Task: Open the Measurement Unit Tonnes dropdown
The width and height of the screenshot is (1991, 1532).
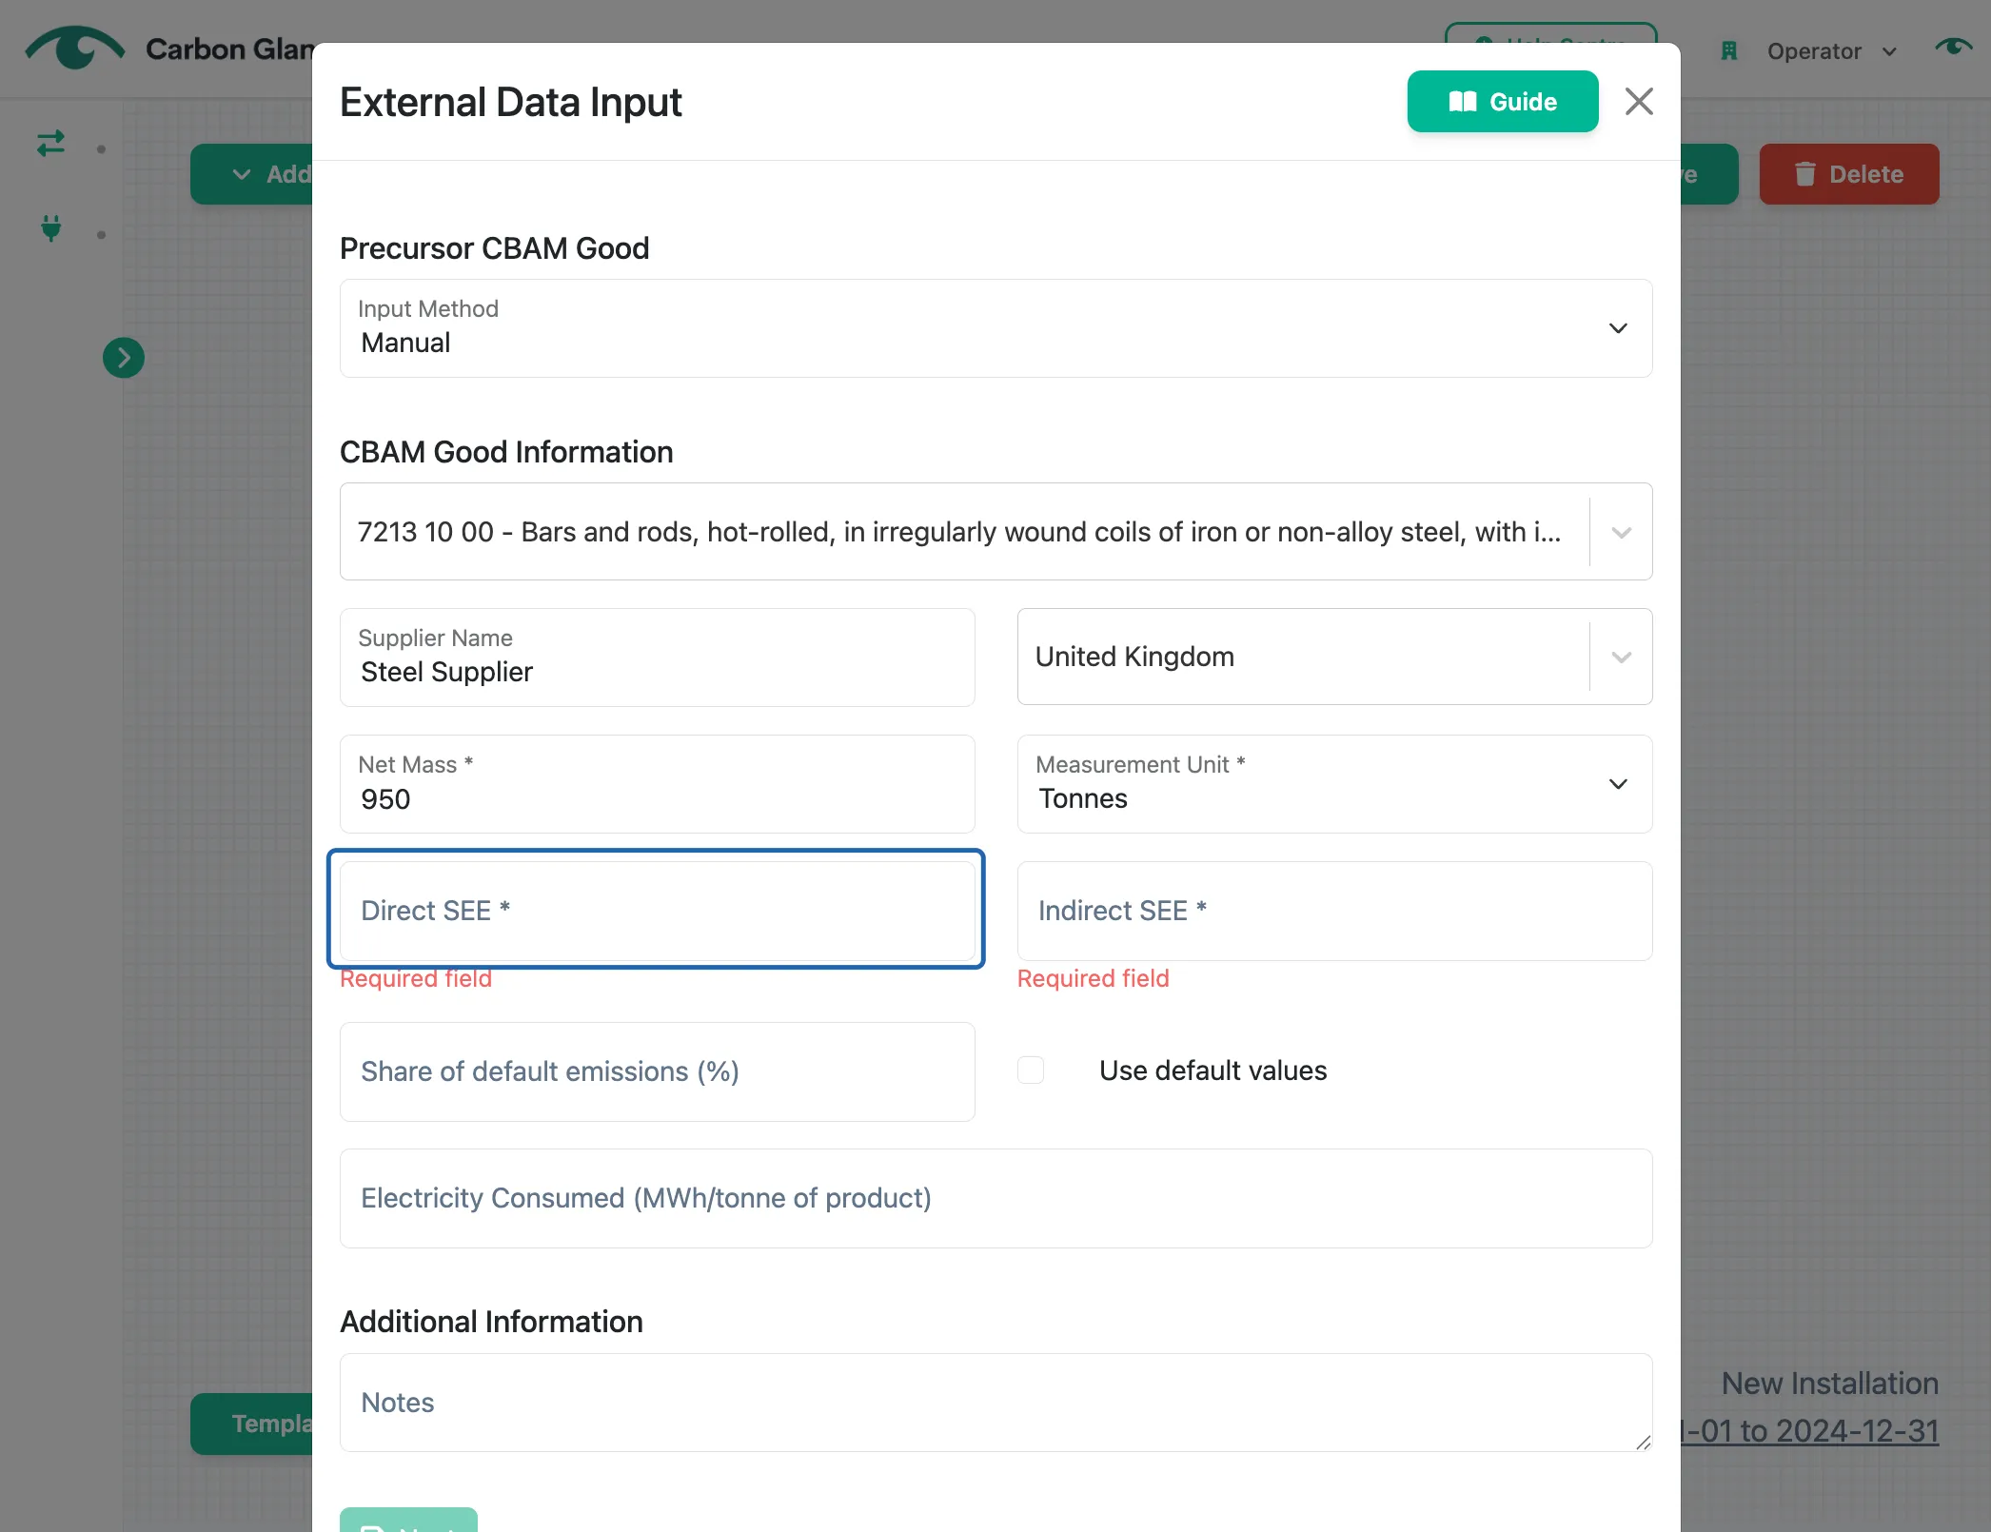Action: [1334, 784]
